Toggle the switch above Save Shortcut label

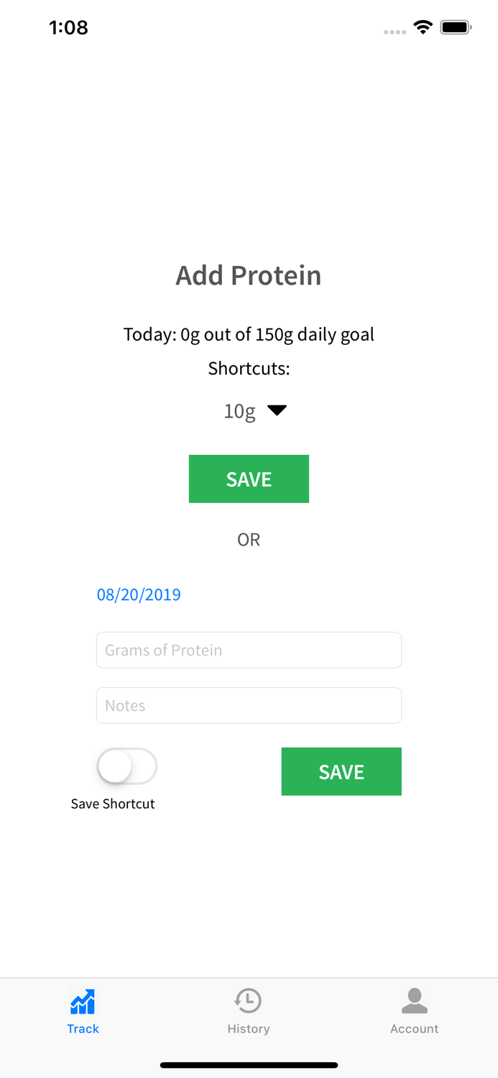coord(126,766)
